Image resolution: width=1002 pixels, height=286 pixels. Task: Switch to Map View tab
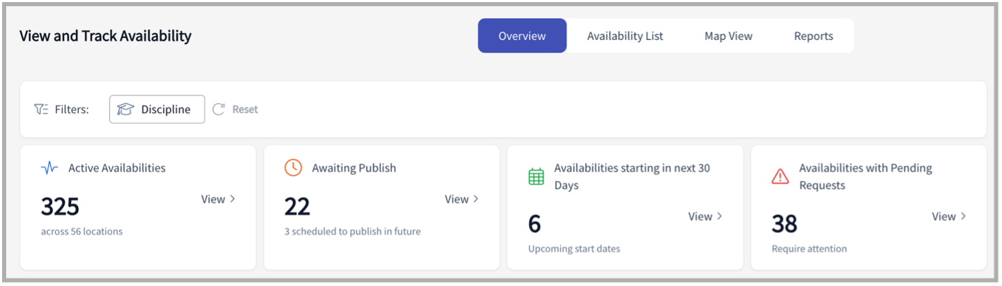[x=728, y=36]
